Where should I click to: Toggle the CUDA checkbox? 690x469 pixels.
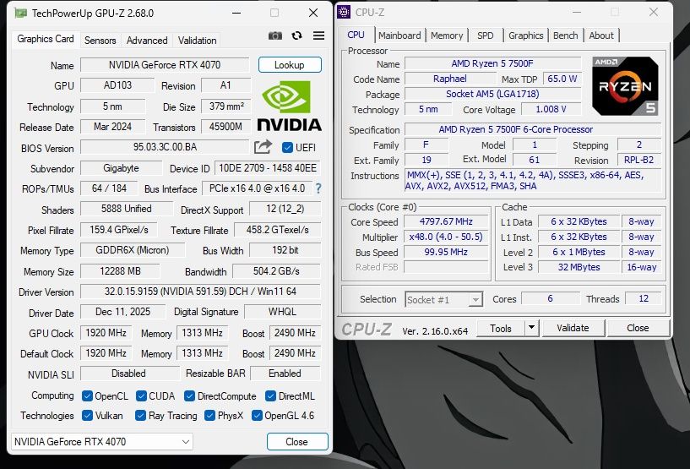(141, 395)
